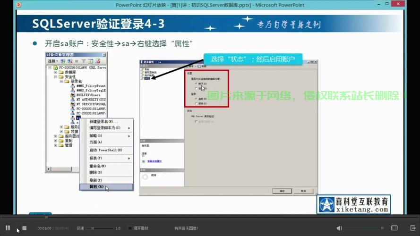The height and width of the screenshot is (236, 420).
Task: Open the 连接 dropdown in Object Explorer
Action: [x=53, y=61]
